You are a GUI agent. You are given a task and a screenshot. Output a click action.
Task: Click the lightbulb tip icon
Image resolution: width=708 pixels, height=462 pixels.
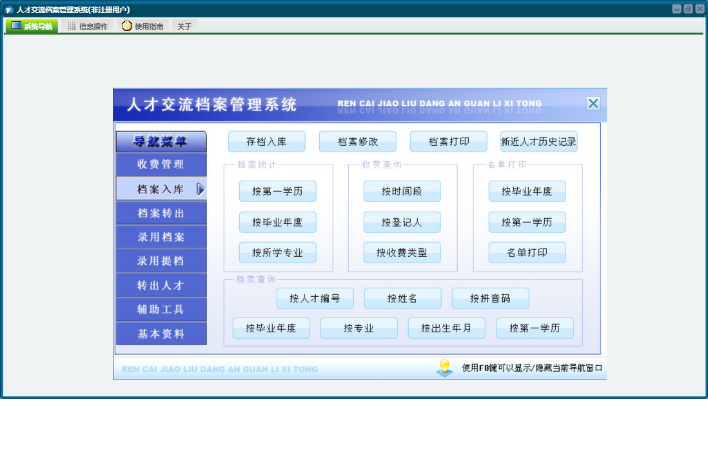[x=445, y=368]
